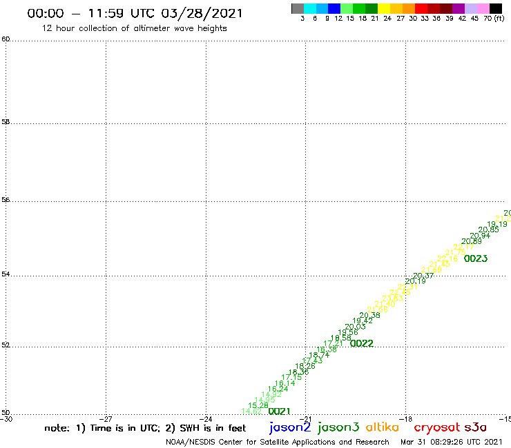Click the wave height value '17.21'
Image resolution: width=511 pixels, height=448 pixels.
click(333, 343)
